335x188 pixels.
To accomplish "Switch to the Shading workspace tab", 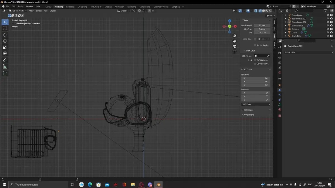I will [108, 7].
